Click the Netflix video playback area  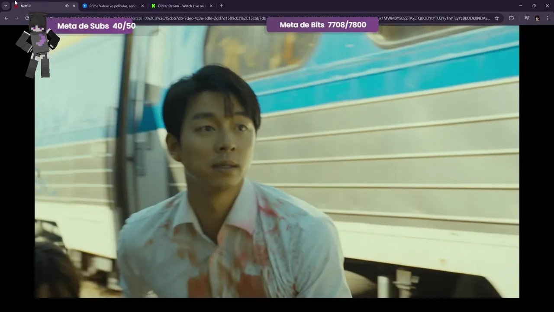point(277,162)
